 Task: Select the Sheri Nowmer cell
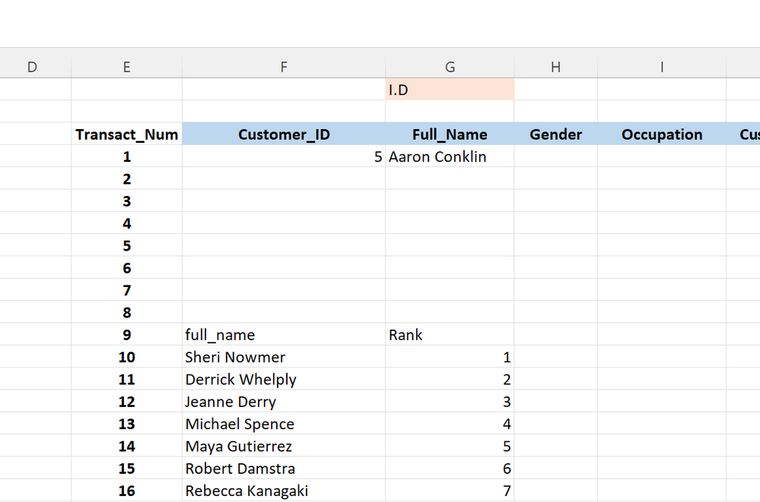coord(283,357)
